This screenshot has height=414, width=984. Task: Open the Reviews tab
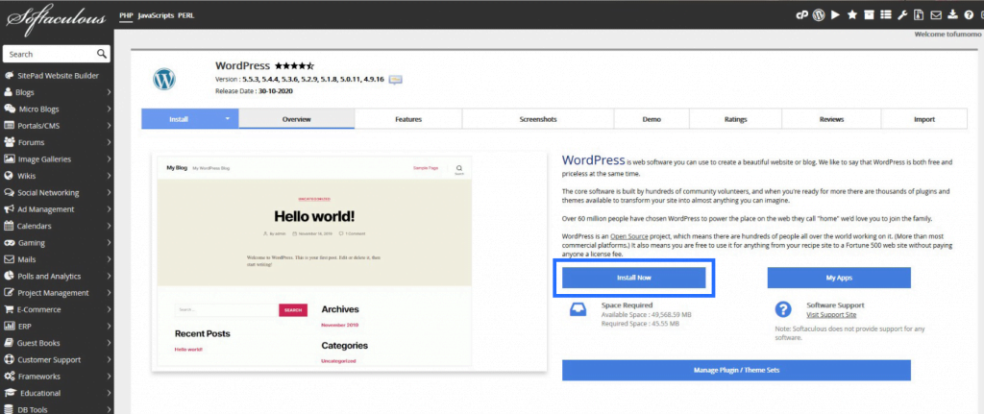pos(831,118)
